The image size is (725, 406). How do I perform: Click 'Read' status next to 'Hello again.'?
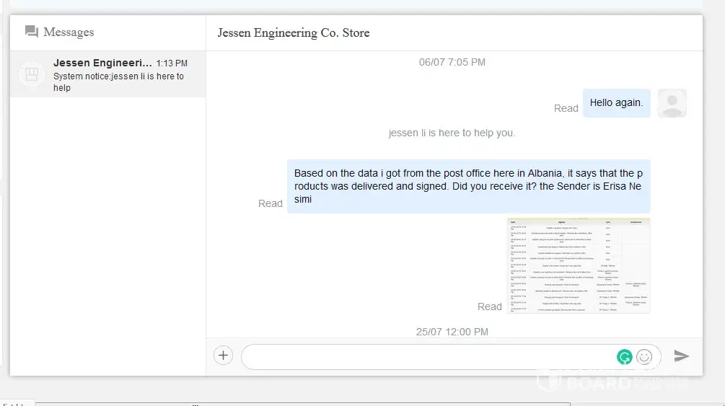566,108
